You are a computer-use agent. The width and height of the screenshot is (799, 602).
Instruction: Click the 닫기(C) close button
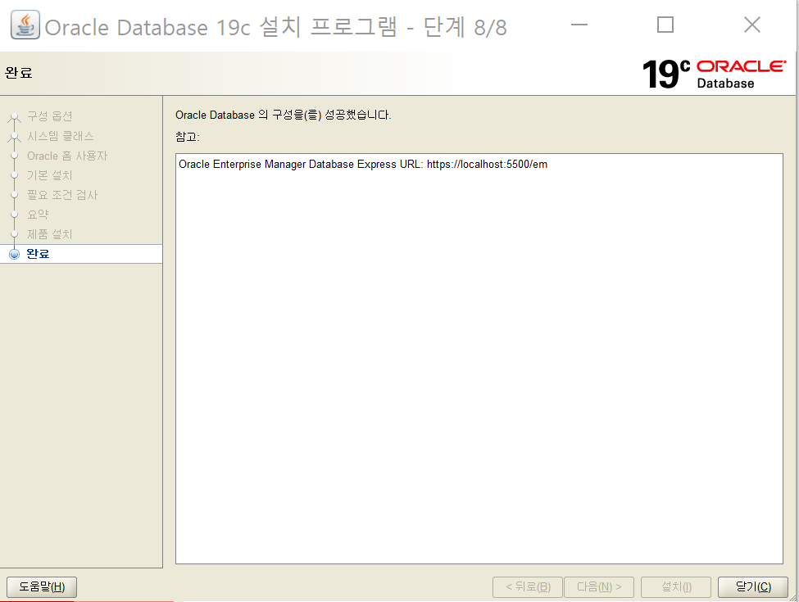click(752, 586)
